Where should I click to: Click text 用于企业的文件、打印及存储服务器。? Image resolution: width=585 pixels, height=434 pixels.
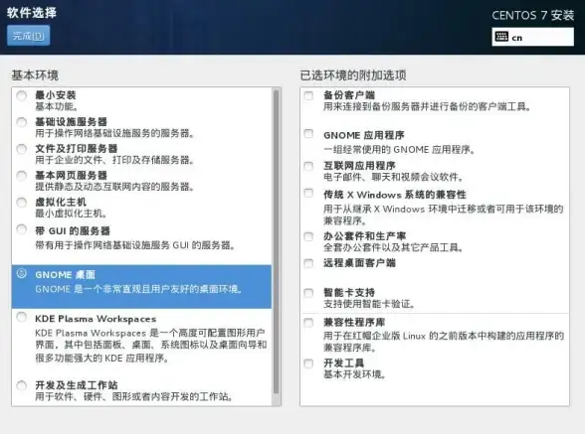114,160
